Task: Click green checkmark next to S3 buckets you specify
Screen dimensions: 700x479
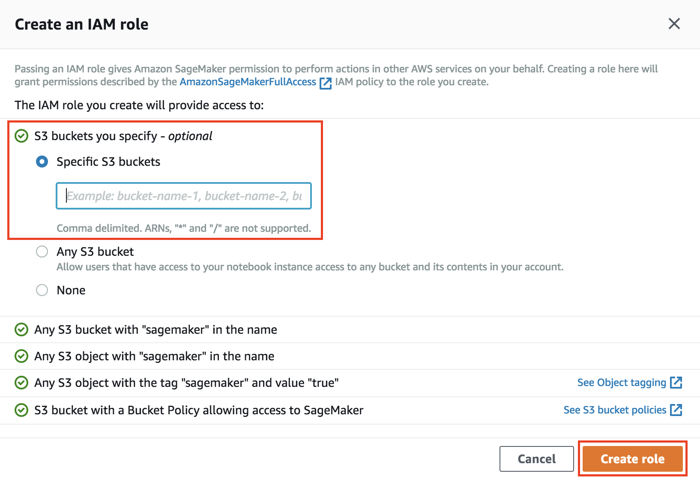Action: [x=21, y=136]
